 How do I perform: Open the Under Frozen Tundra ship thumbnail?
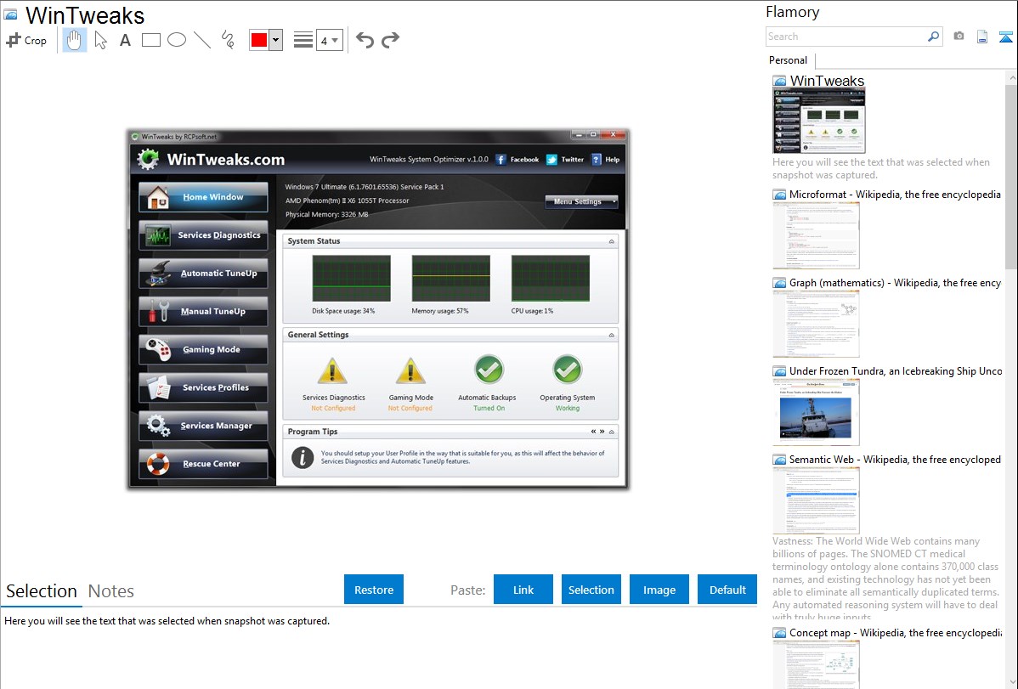click(x=816, y=412)
